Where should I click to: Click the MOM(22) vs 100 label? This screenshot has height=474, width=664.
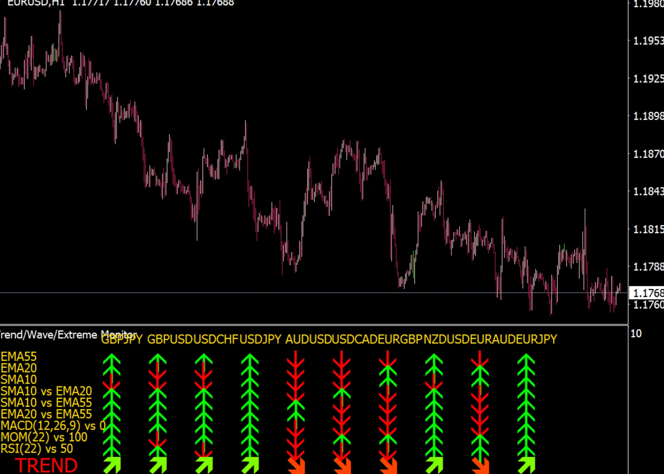point(44,437)
